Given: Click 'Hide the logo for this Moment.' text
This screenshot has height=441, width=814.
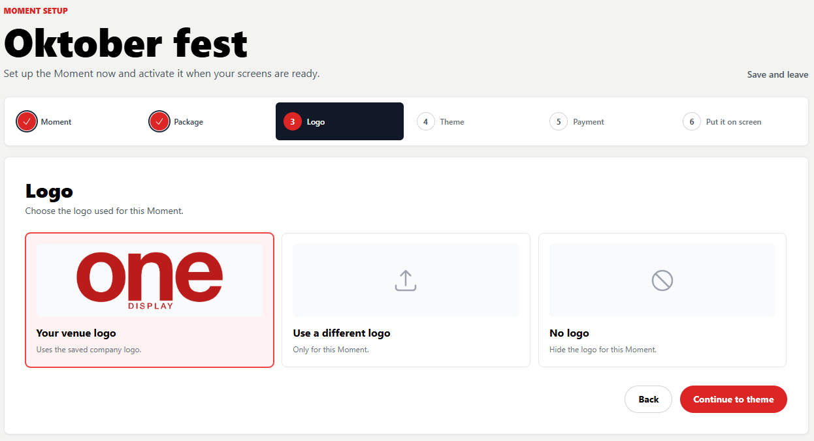Looking at the screenshot, I should [x=603, y=350].
